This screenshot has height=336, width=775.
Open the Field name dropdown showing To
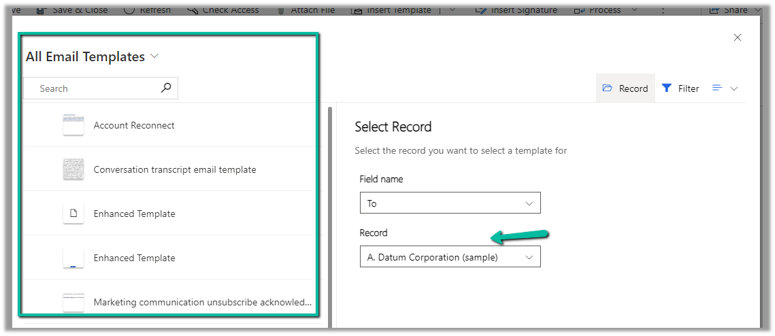tap(450, 203)
